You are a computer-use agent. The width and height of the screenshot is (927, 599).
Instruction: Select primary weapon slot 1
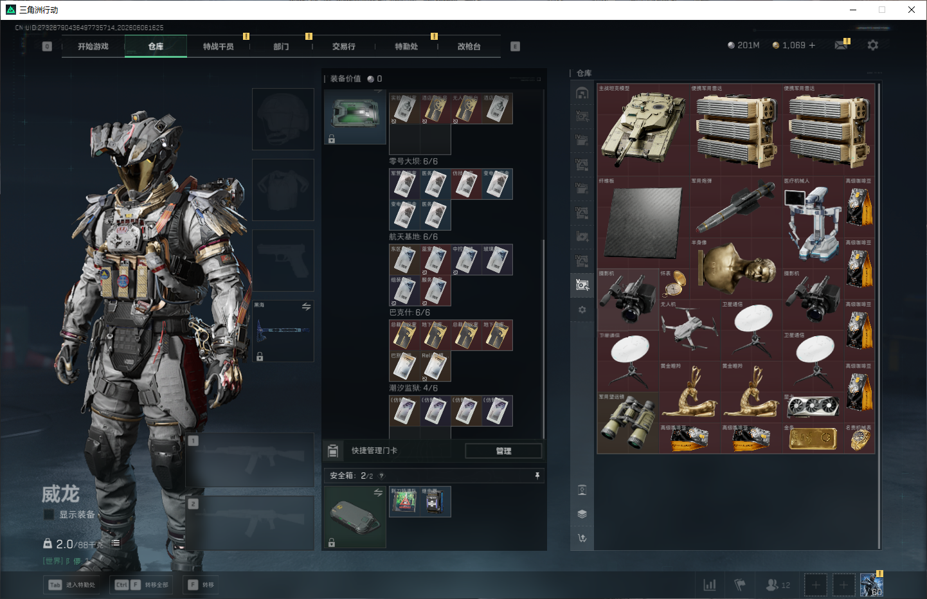tap(250, 460)
